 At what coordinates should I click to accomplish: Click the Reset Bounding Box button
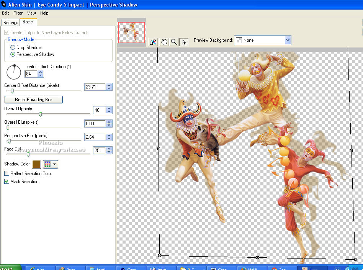point(34,100)
